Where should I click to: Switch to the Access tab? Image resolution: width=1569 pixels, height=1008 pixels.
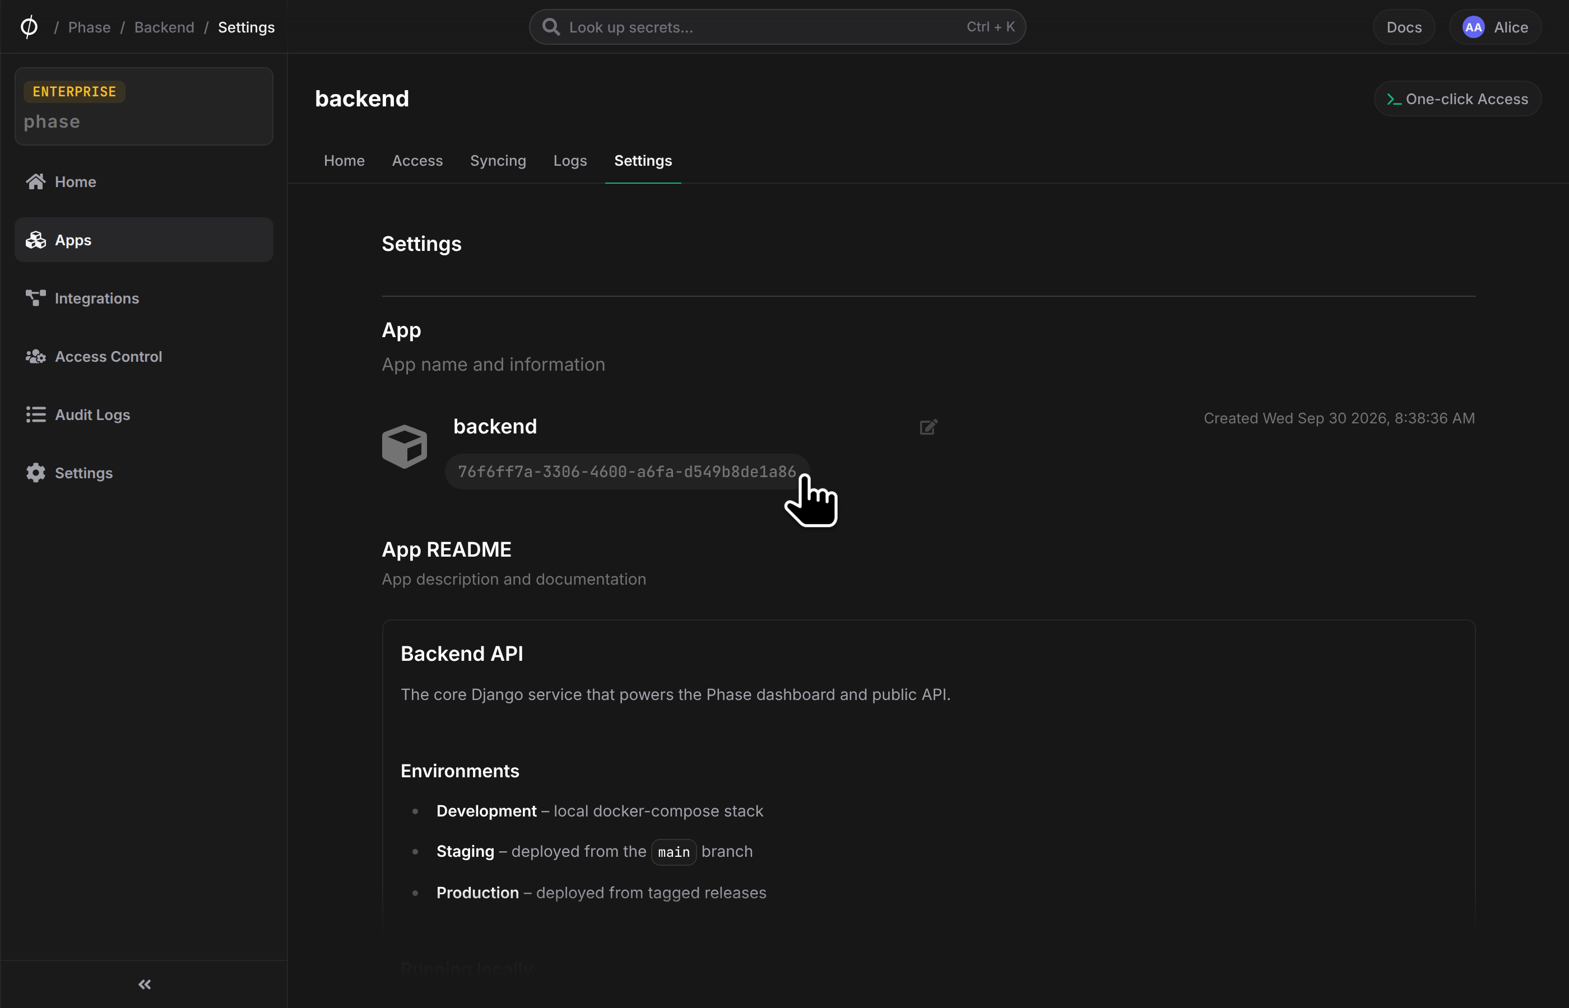pos(417,160)
